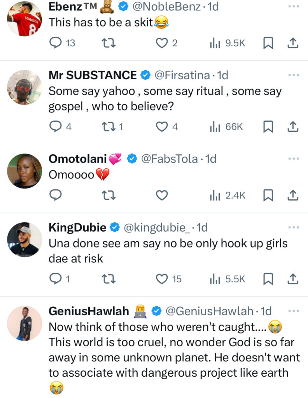Open more options menu on Omotolani's tweet

294,159
